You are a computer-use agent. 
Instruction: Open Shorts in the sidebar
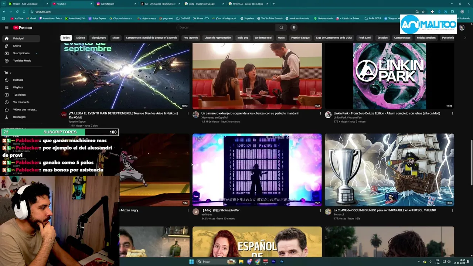click(21, 46)
